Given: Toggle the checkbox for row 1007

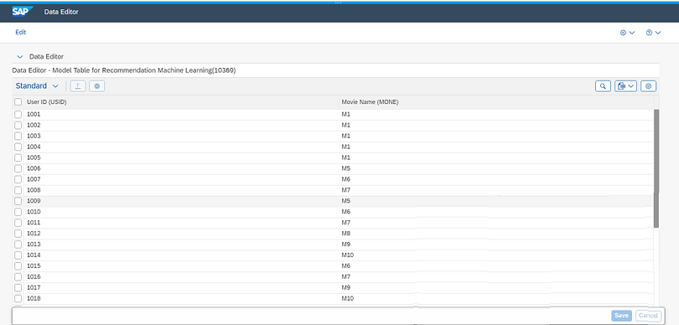Looking at the screenshot, I should pyautogui.click(x=18, y=179).
